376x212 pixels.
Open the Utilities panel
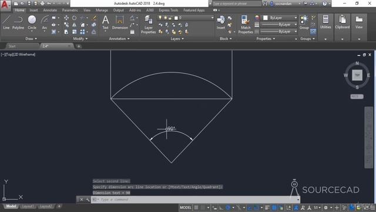pos(325,22)
